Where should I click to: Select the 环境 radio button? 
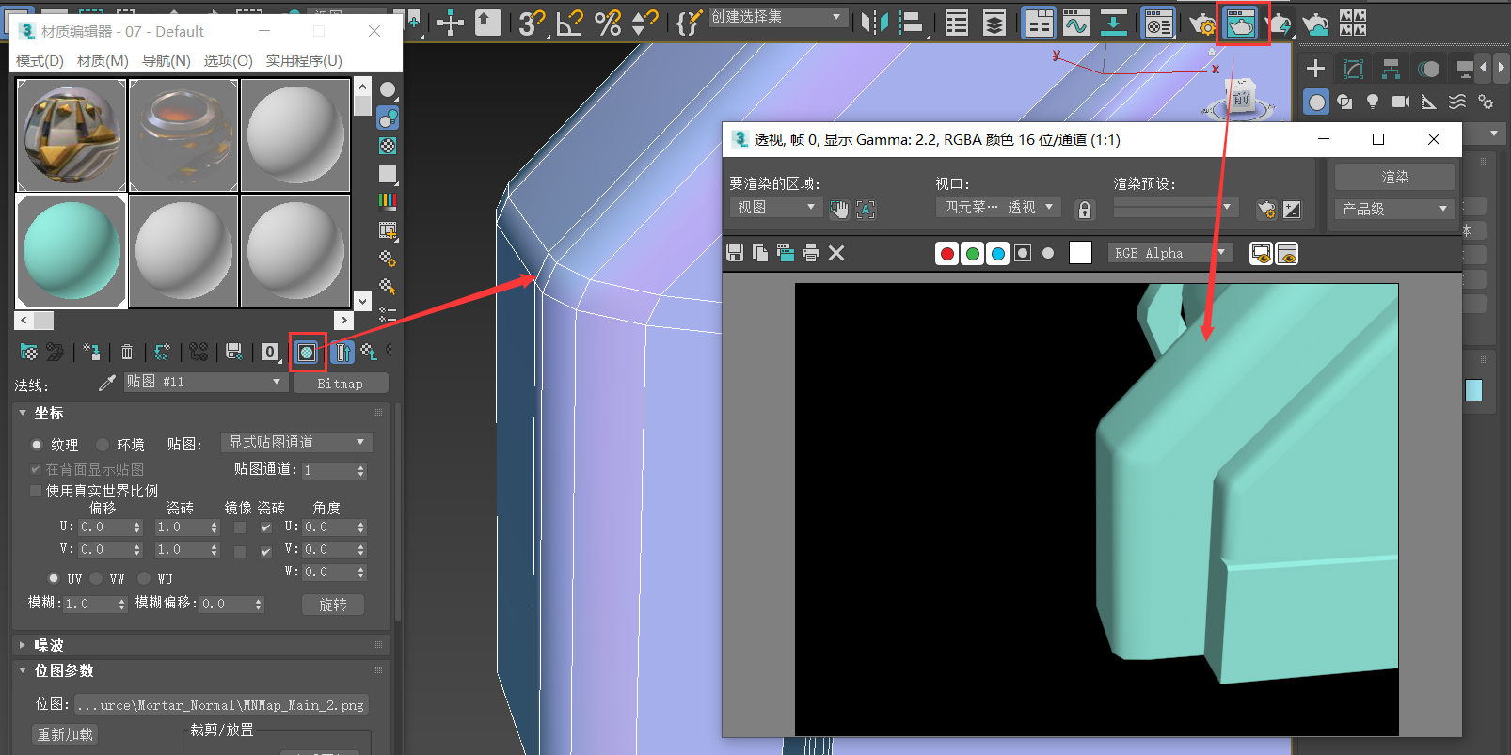[x=103, y=445]
